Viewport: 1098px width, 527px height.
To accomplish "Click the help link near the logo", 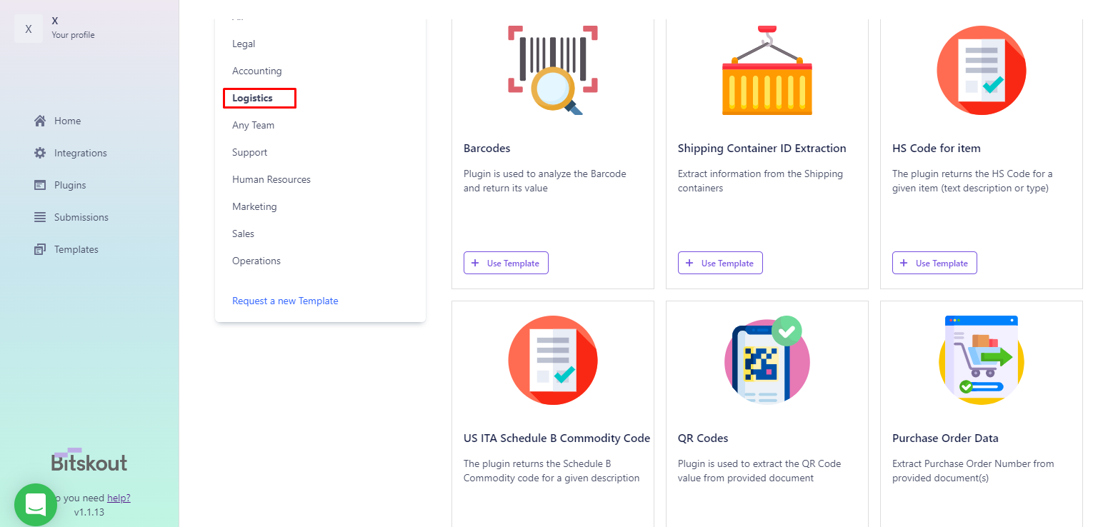I will coord(119,498).
